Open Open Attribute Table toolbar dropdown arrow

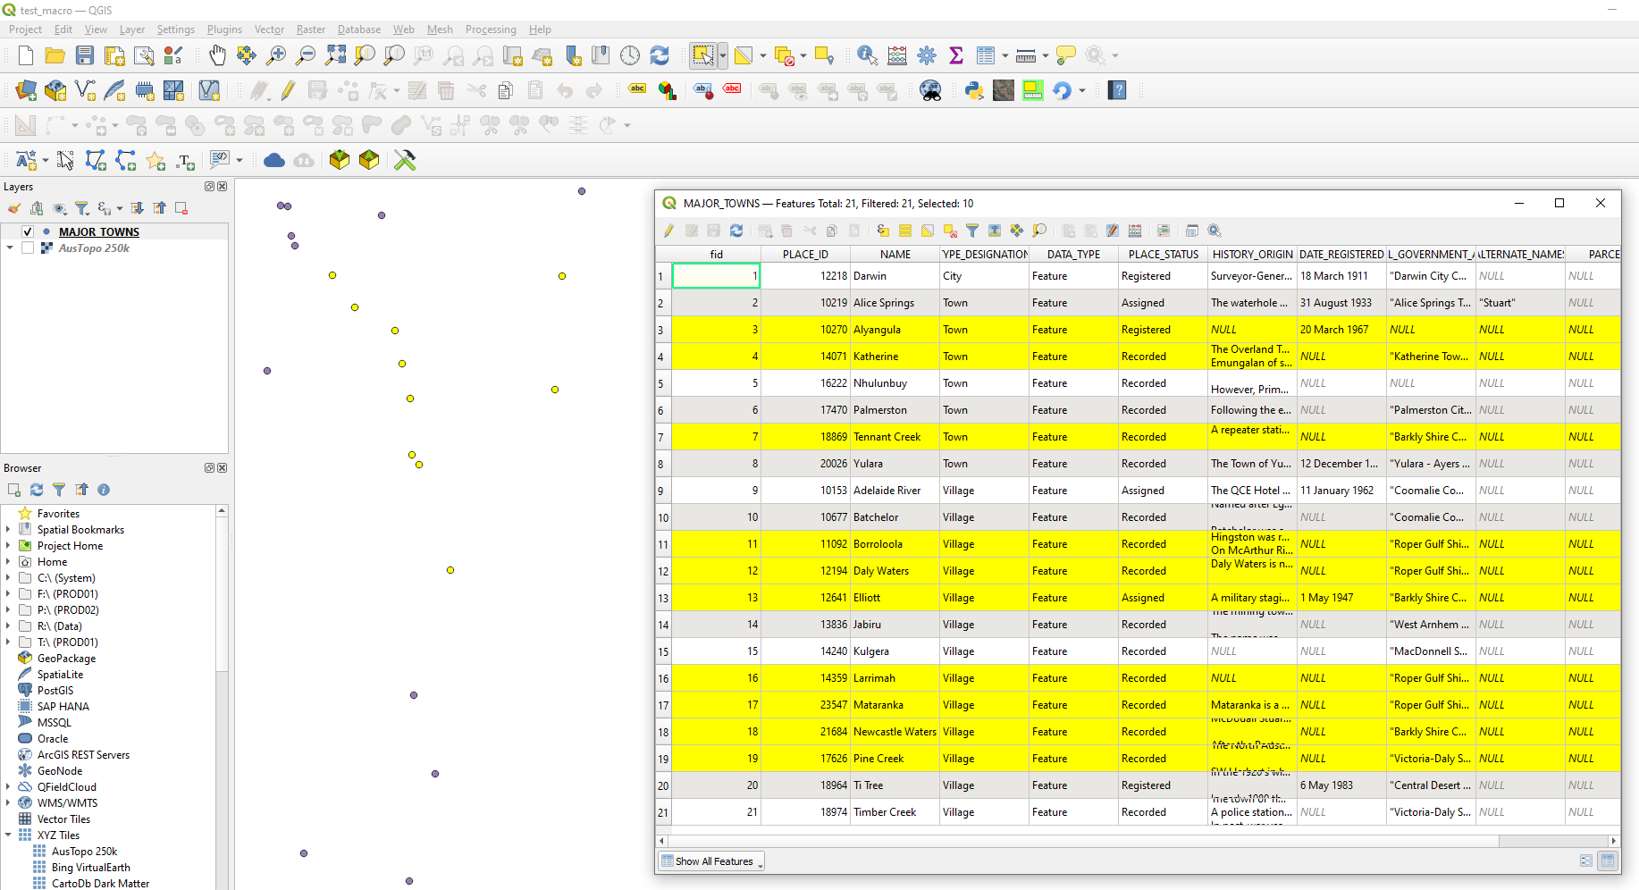(1005, 55)
